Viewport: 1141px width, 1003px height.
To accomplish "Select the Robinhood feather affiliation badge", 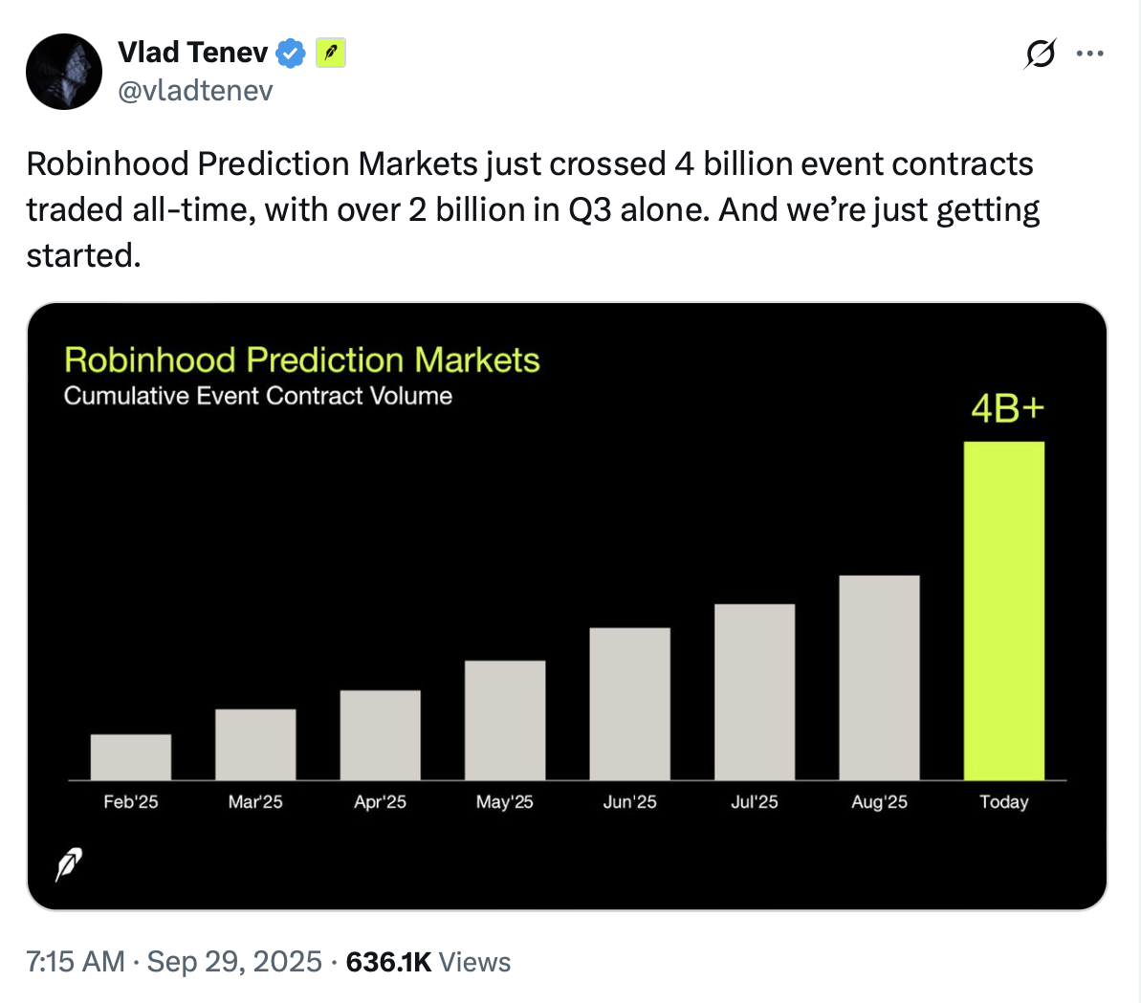I will pos(330,54).
